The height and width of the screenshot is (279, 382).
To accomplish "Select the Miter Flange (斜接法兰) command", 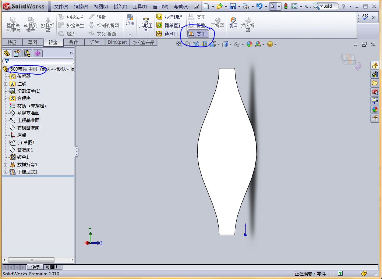I will tap(71, 25).
